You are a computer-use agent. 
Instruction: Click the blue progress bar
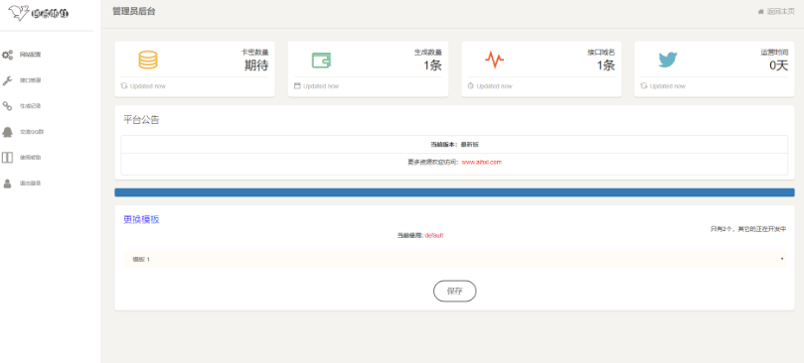[x=454, y=192]
